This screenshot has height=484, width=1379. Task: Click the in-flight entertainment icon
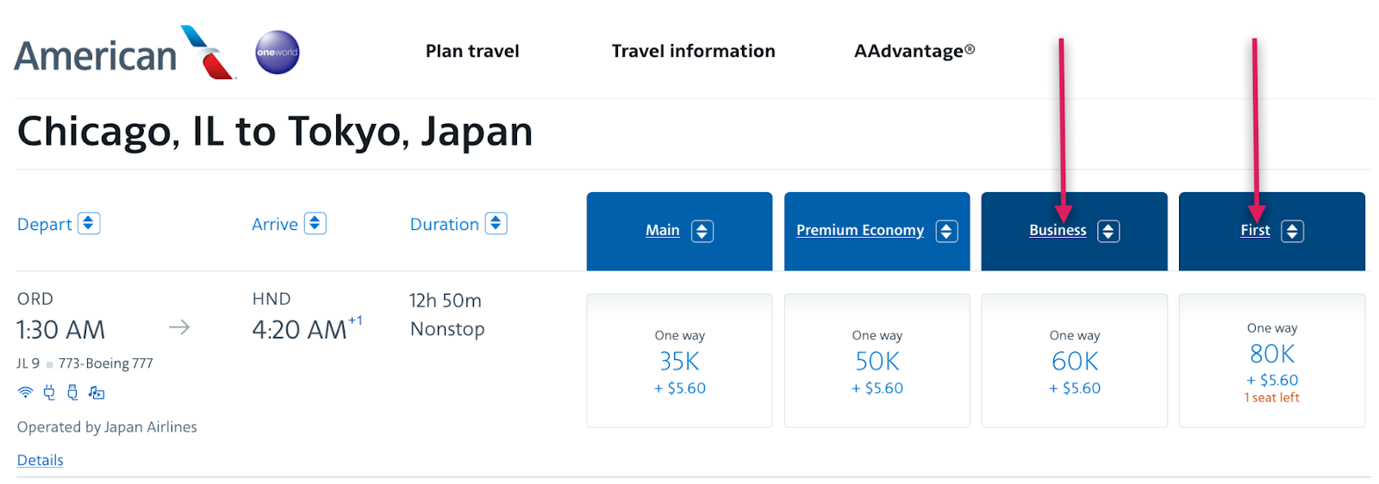(97, 393)
